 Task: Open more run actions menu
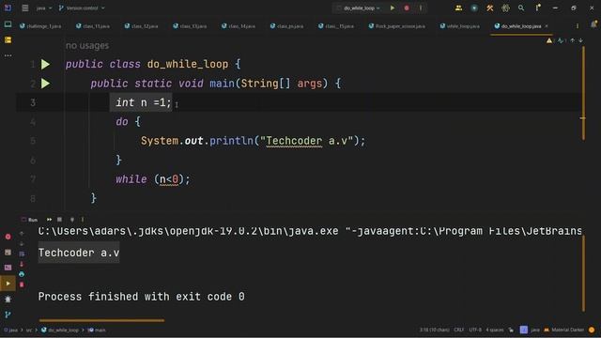[x=421, y=8]
